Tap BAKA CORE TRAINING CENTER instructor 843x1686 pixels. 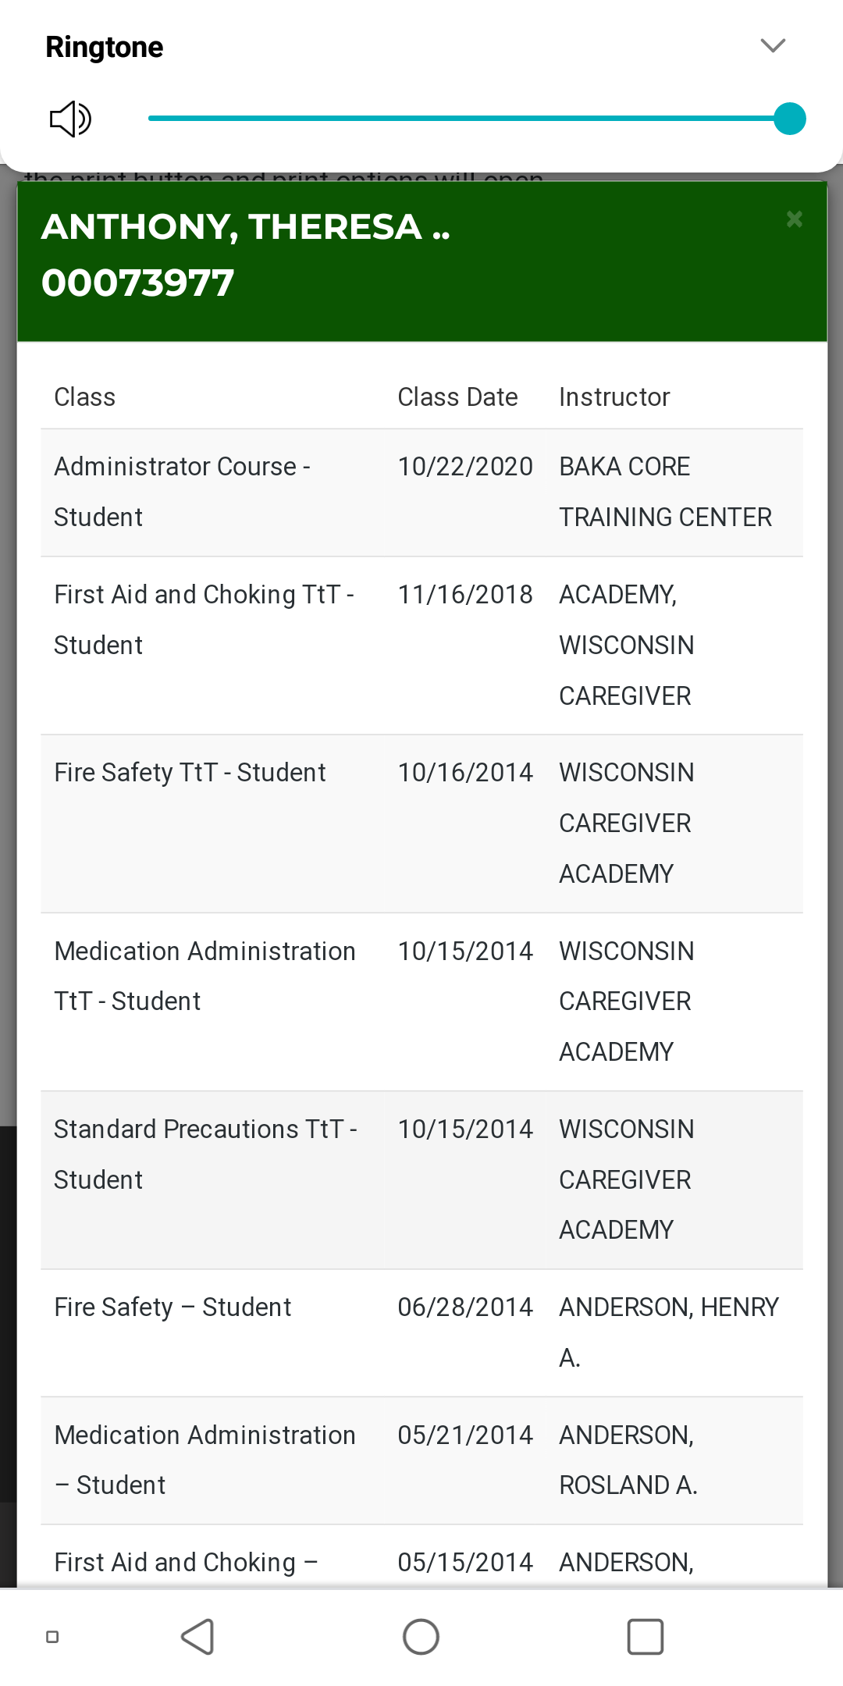(x=665, y=492)
